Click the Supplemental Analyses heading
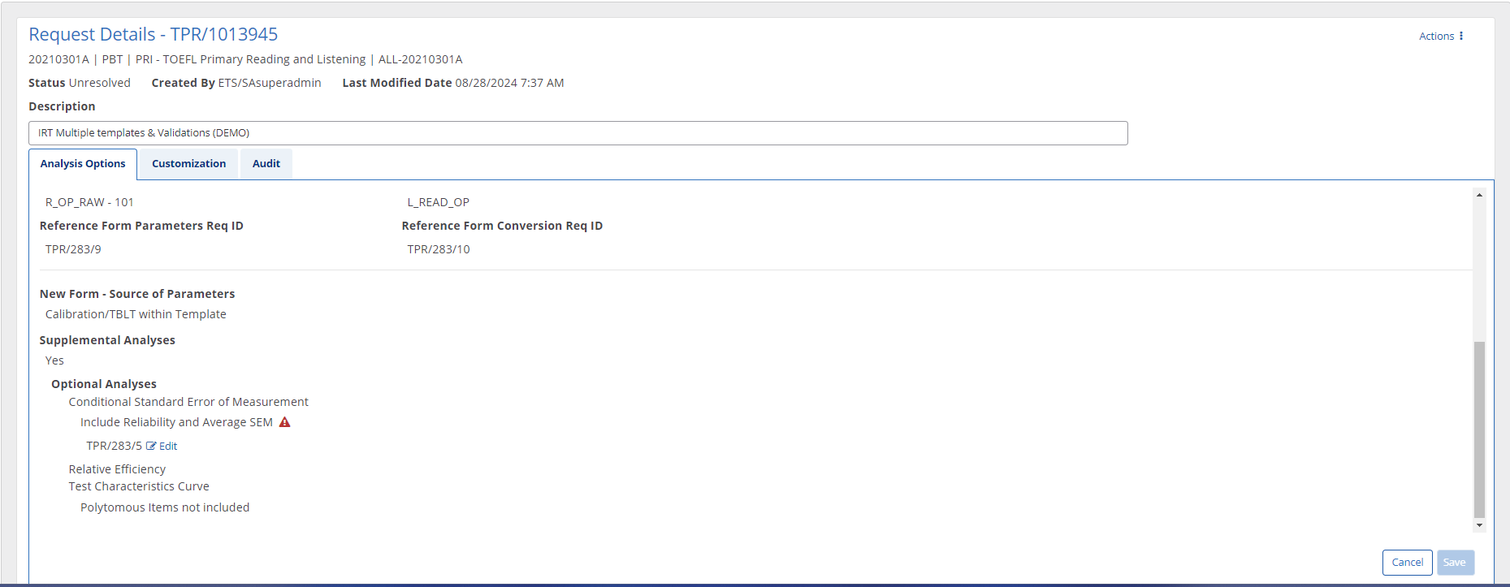Viewport: 1510px width, 587px height. pos(107,340)
